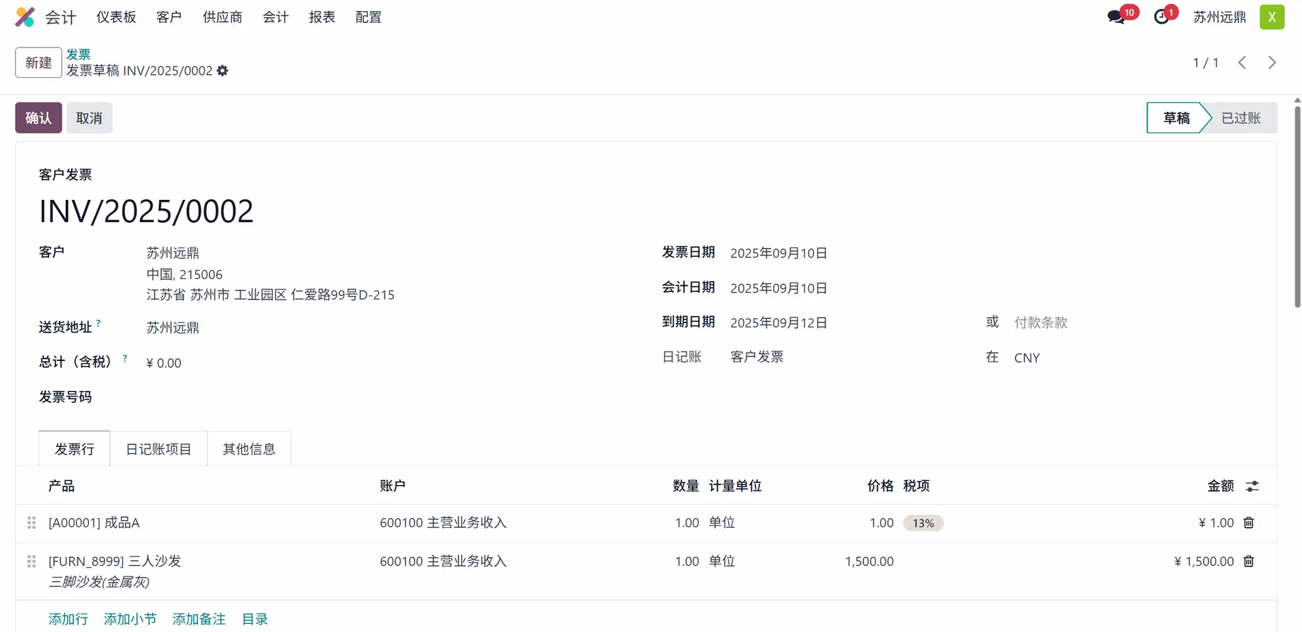Open the activities clock icon
This screenshot has height=632, width=1302.
(x=1162, y=17)
